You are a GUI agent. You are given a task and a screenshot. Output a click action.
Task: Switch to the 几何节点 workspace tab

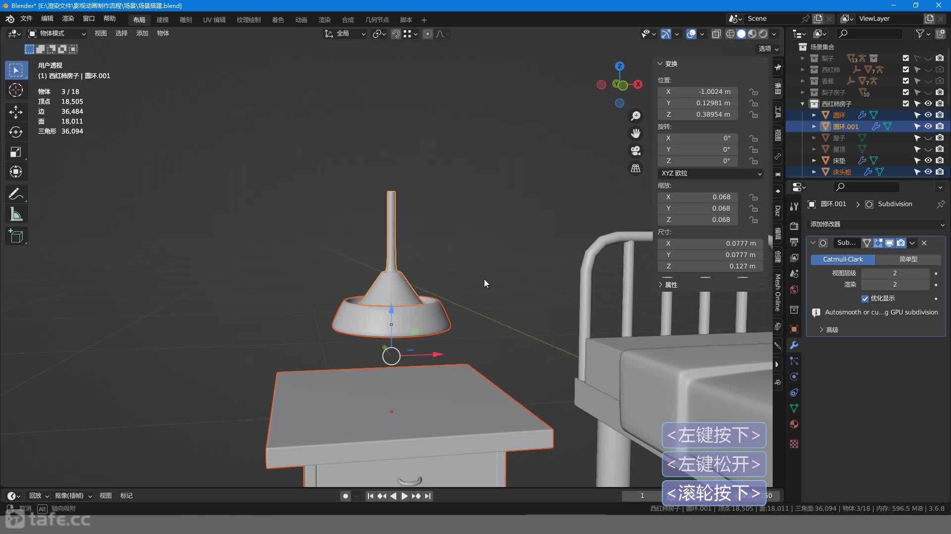[x=377, y=20]
